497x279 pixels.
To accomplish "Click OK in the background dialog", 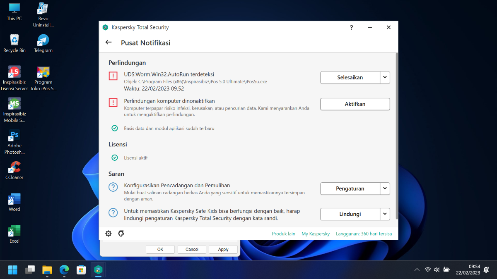I will tap(160, 249).
